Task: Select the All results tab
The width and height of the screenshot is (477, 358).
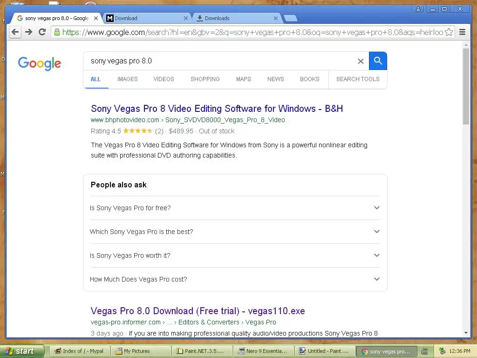Action: click(95, 79)
